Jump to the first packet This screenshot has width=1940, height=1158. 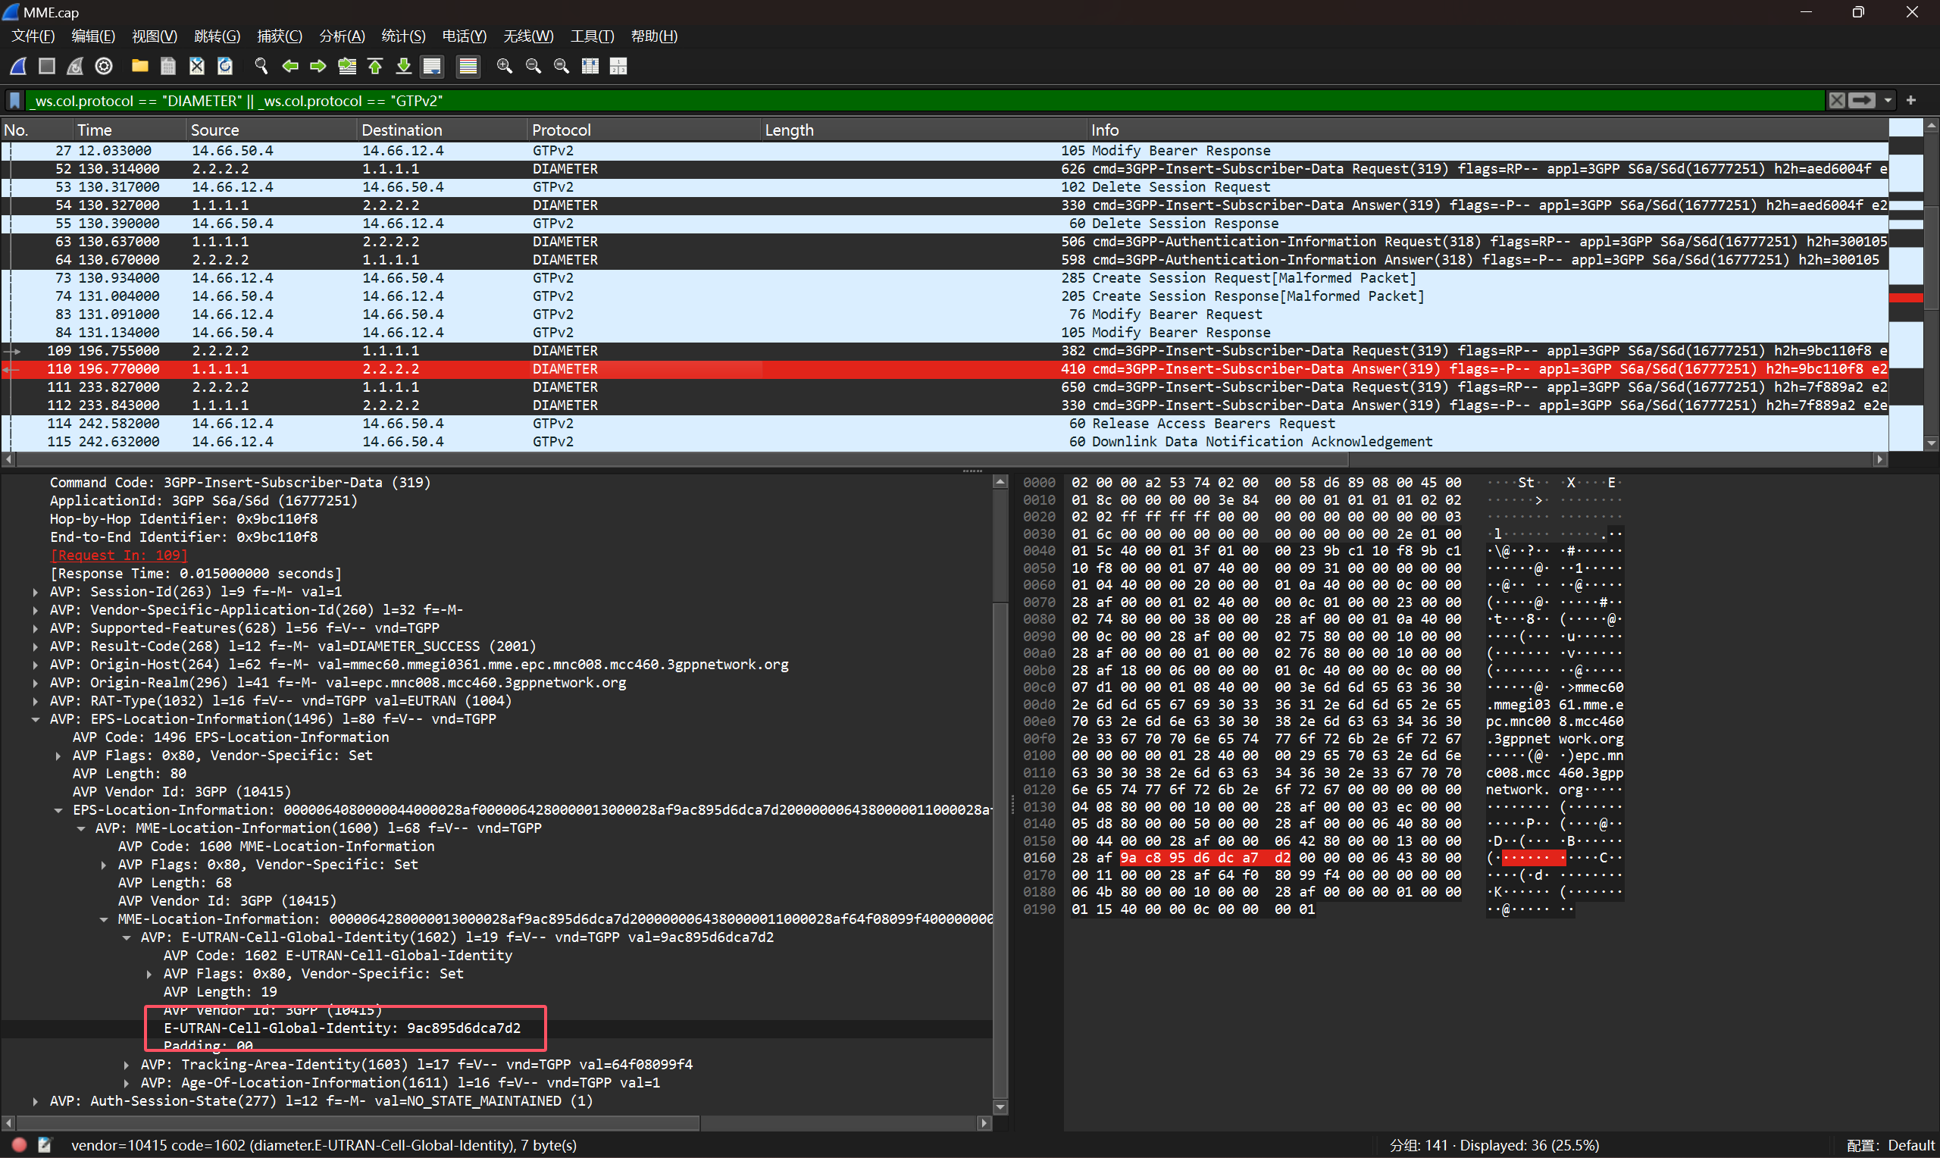click(375, 67)
